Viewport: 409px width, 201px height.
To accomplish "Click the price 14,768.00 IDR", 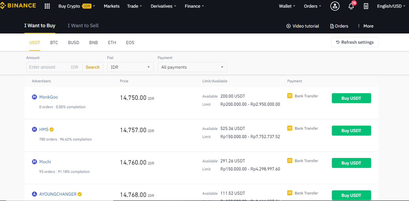I will (137, 195).
